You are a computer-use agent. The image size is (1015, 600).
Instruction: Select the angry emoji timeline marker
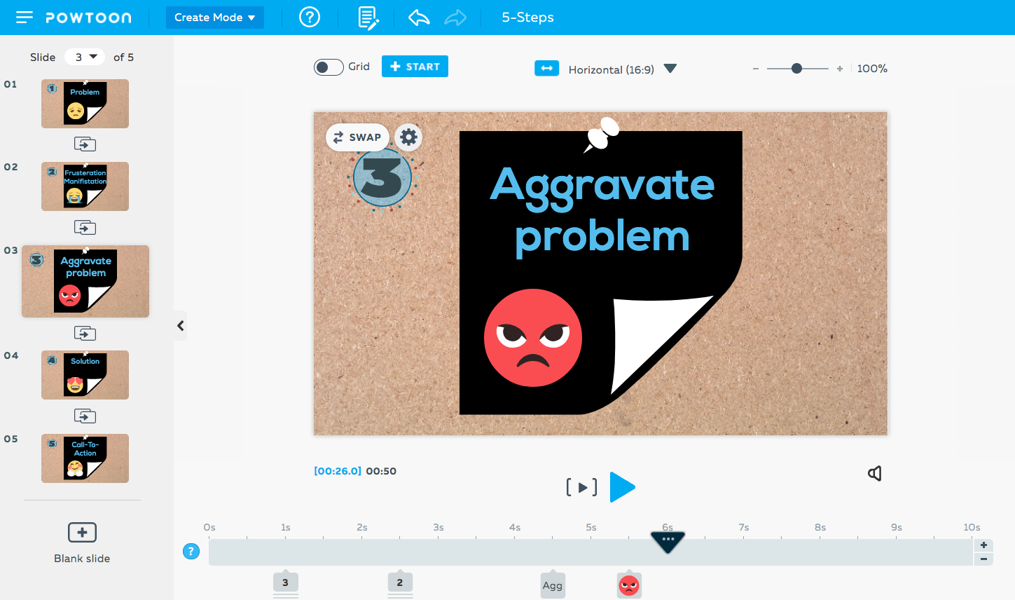click(x=629, y=585)
